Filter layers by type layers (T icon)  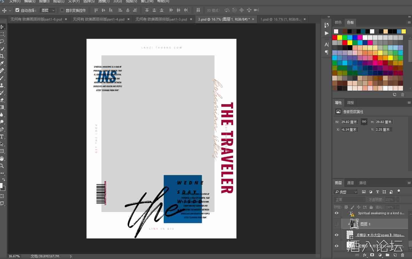pyautogui.click(x=377, y=192)
